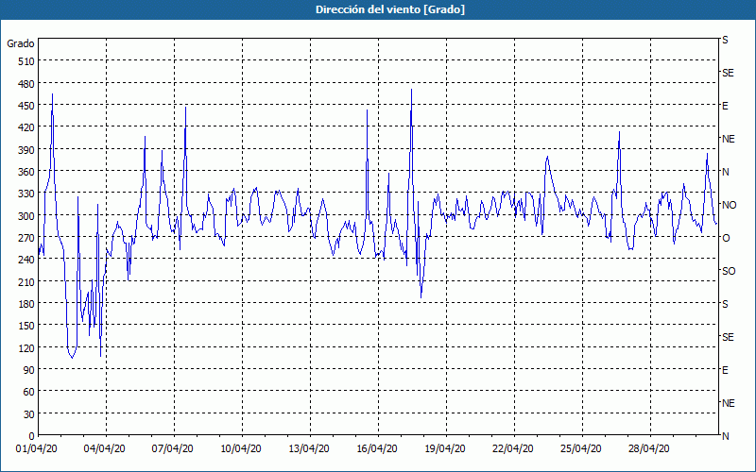756x472 pixels.
Task: Click the 420 degree axis label
Action: pos(26,127)
